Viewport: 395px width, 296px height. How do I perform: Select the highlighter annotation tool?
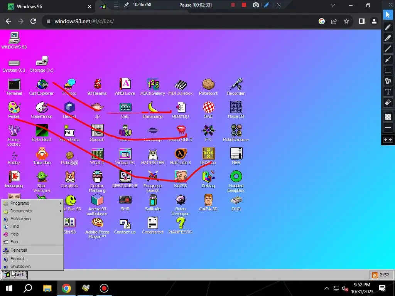(x=388, y=38)
